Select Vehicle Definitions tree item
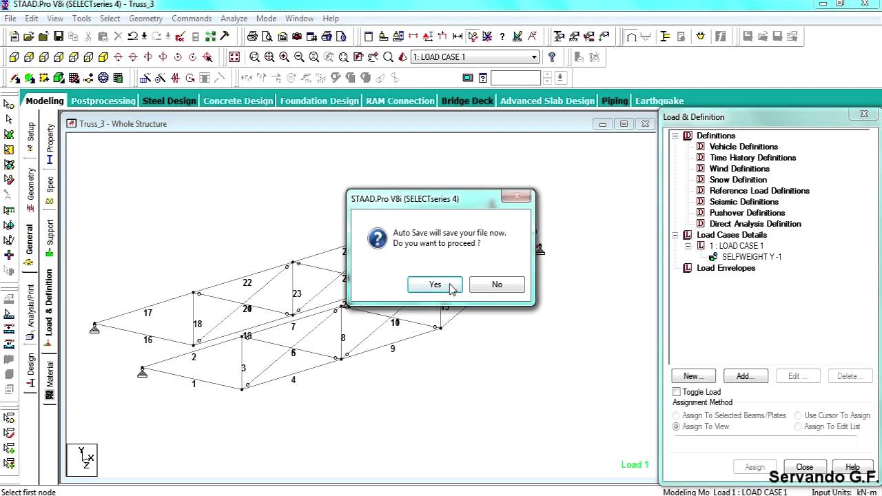882x496 pixels. click(x=743, y=147)
